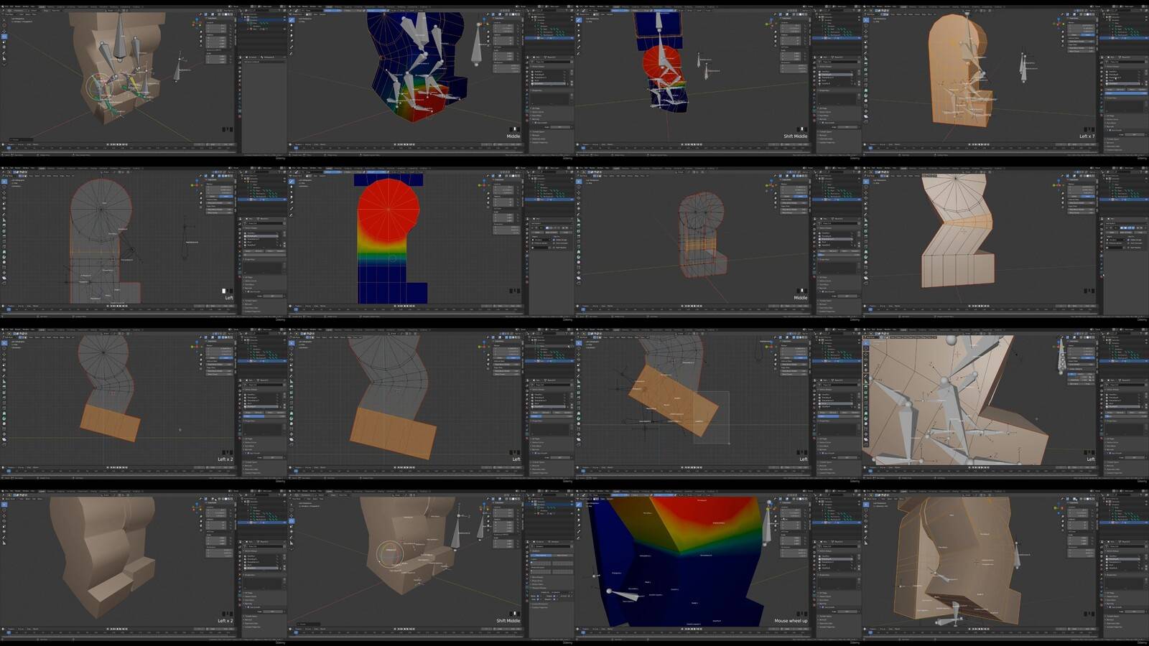Click navigation gizmo in the weight-paint bones frame
The height and width of the screenshot is (646, 1149).
pyautogui.click(x=483, y=23)
